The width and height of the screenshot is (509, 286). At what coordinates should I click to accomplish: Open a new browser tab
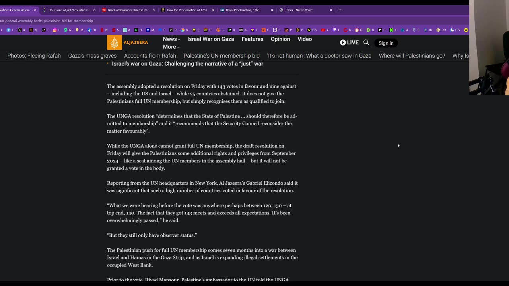[x=340, y=10]
